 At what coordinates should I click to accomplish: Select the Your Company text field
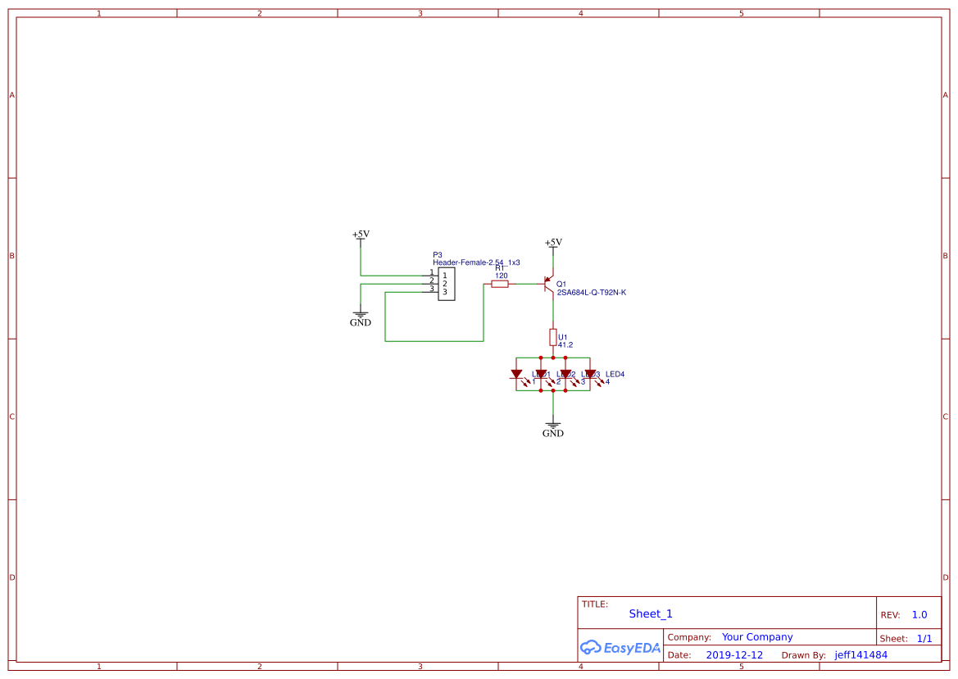pos(756,636)
